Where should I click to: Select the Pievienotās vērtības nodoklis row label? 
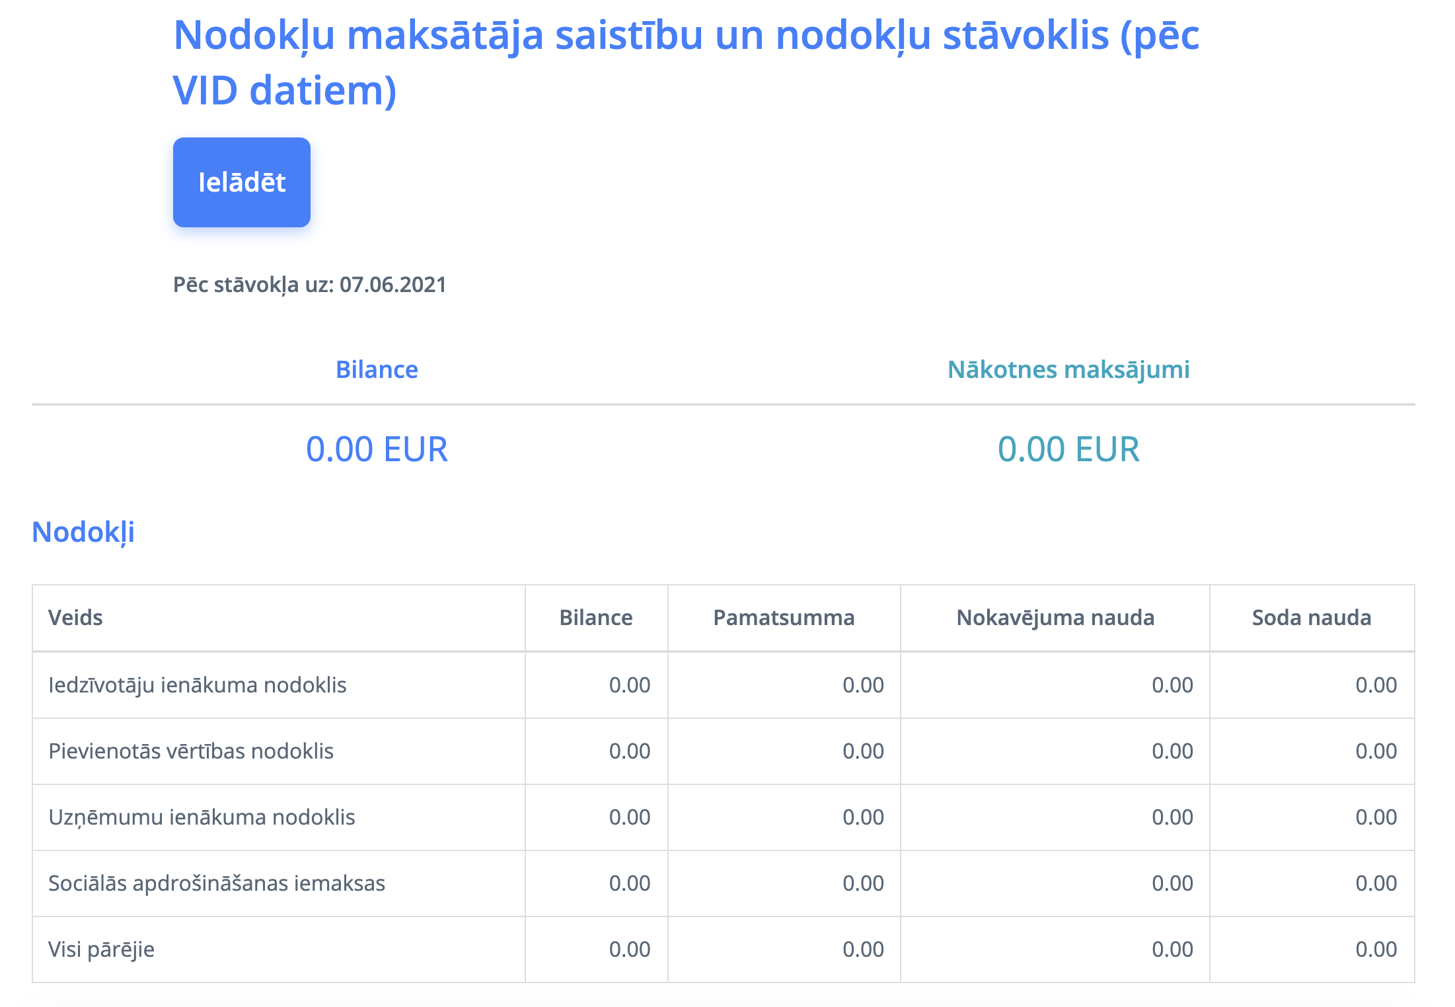[x=191, y=751]
